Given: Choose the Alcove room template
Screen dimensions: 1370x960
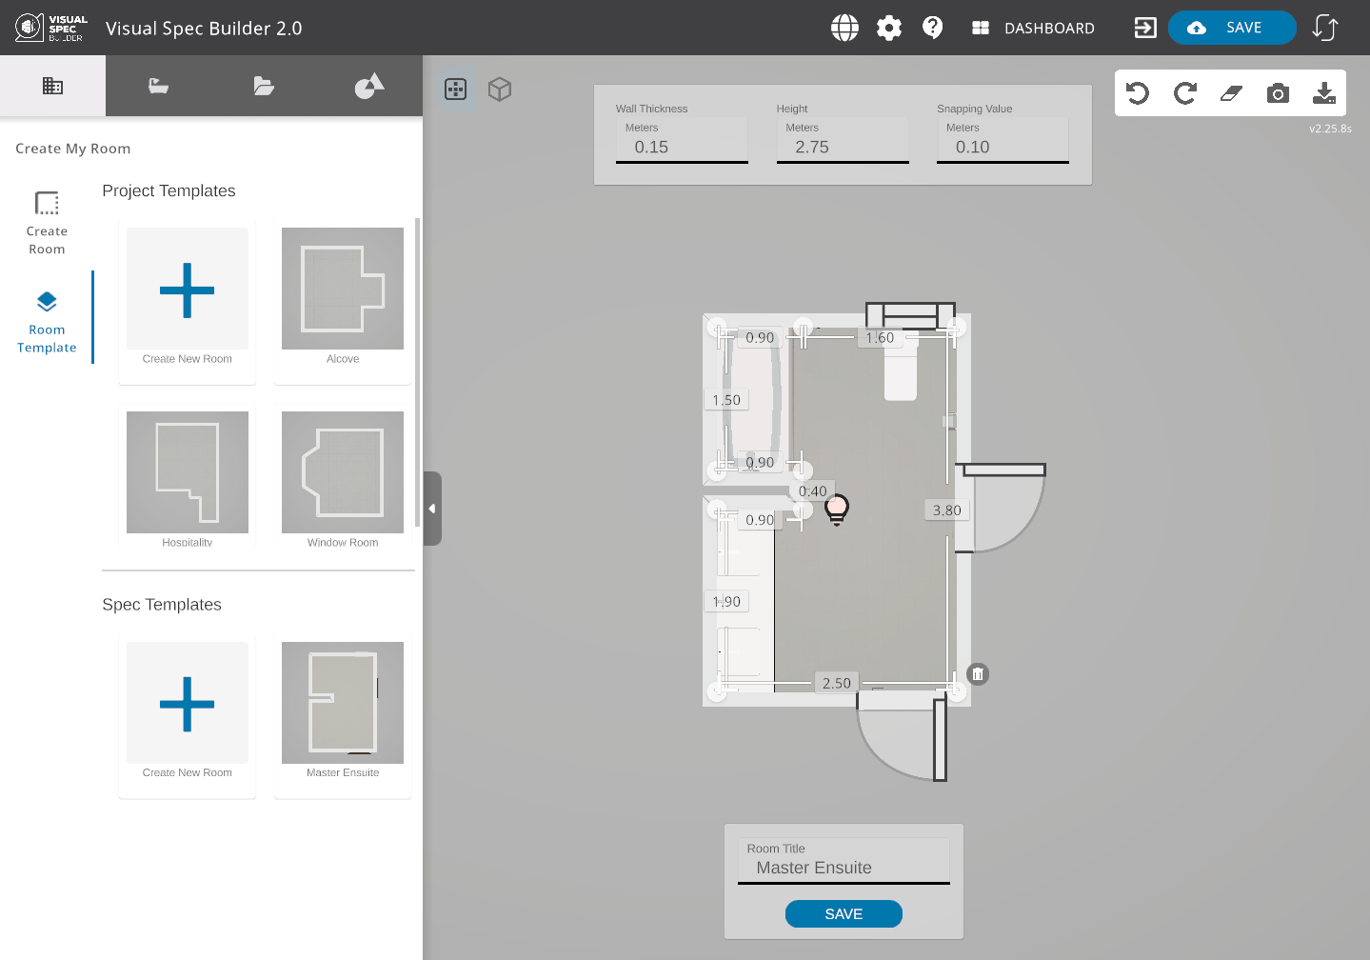Looking at the screenshot, I should 343,295.
